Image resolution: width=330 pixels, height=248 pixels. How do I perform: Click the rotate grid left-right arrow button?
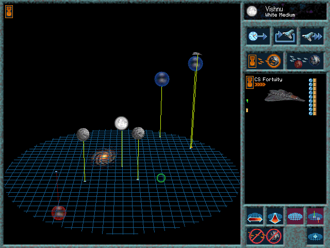click(x=255, y=216)
